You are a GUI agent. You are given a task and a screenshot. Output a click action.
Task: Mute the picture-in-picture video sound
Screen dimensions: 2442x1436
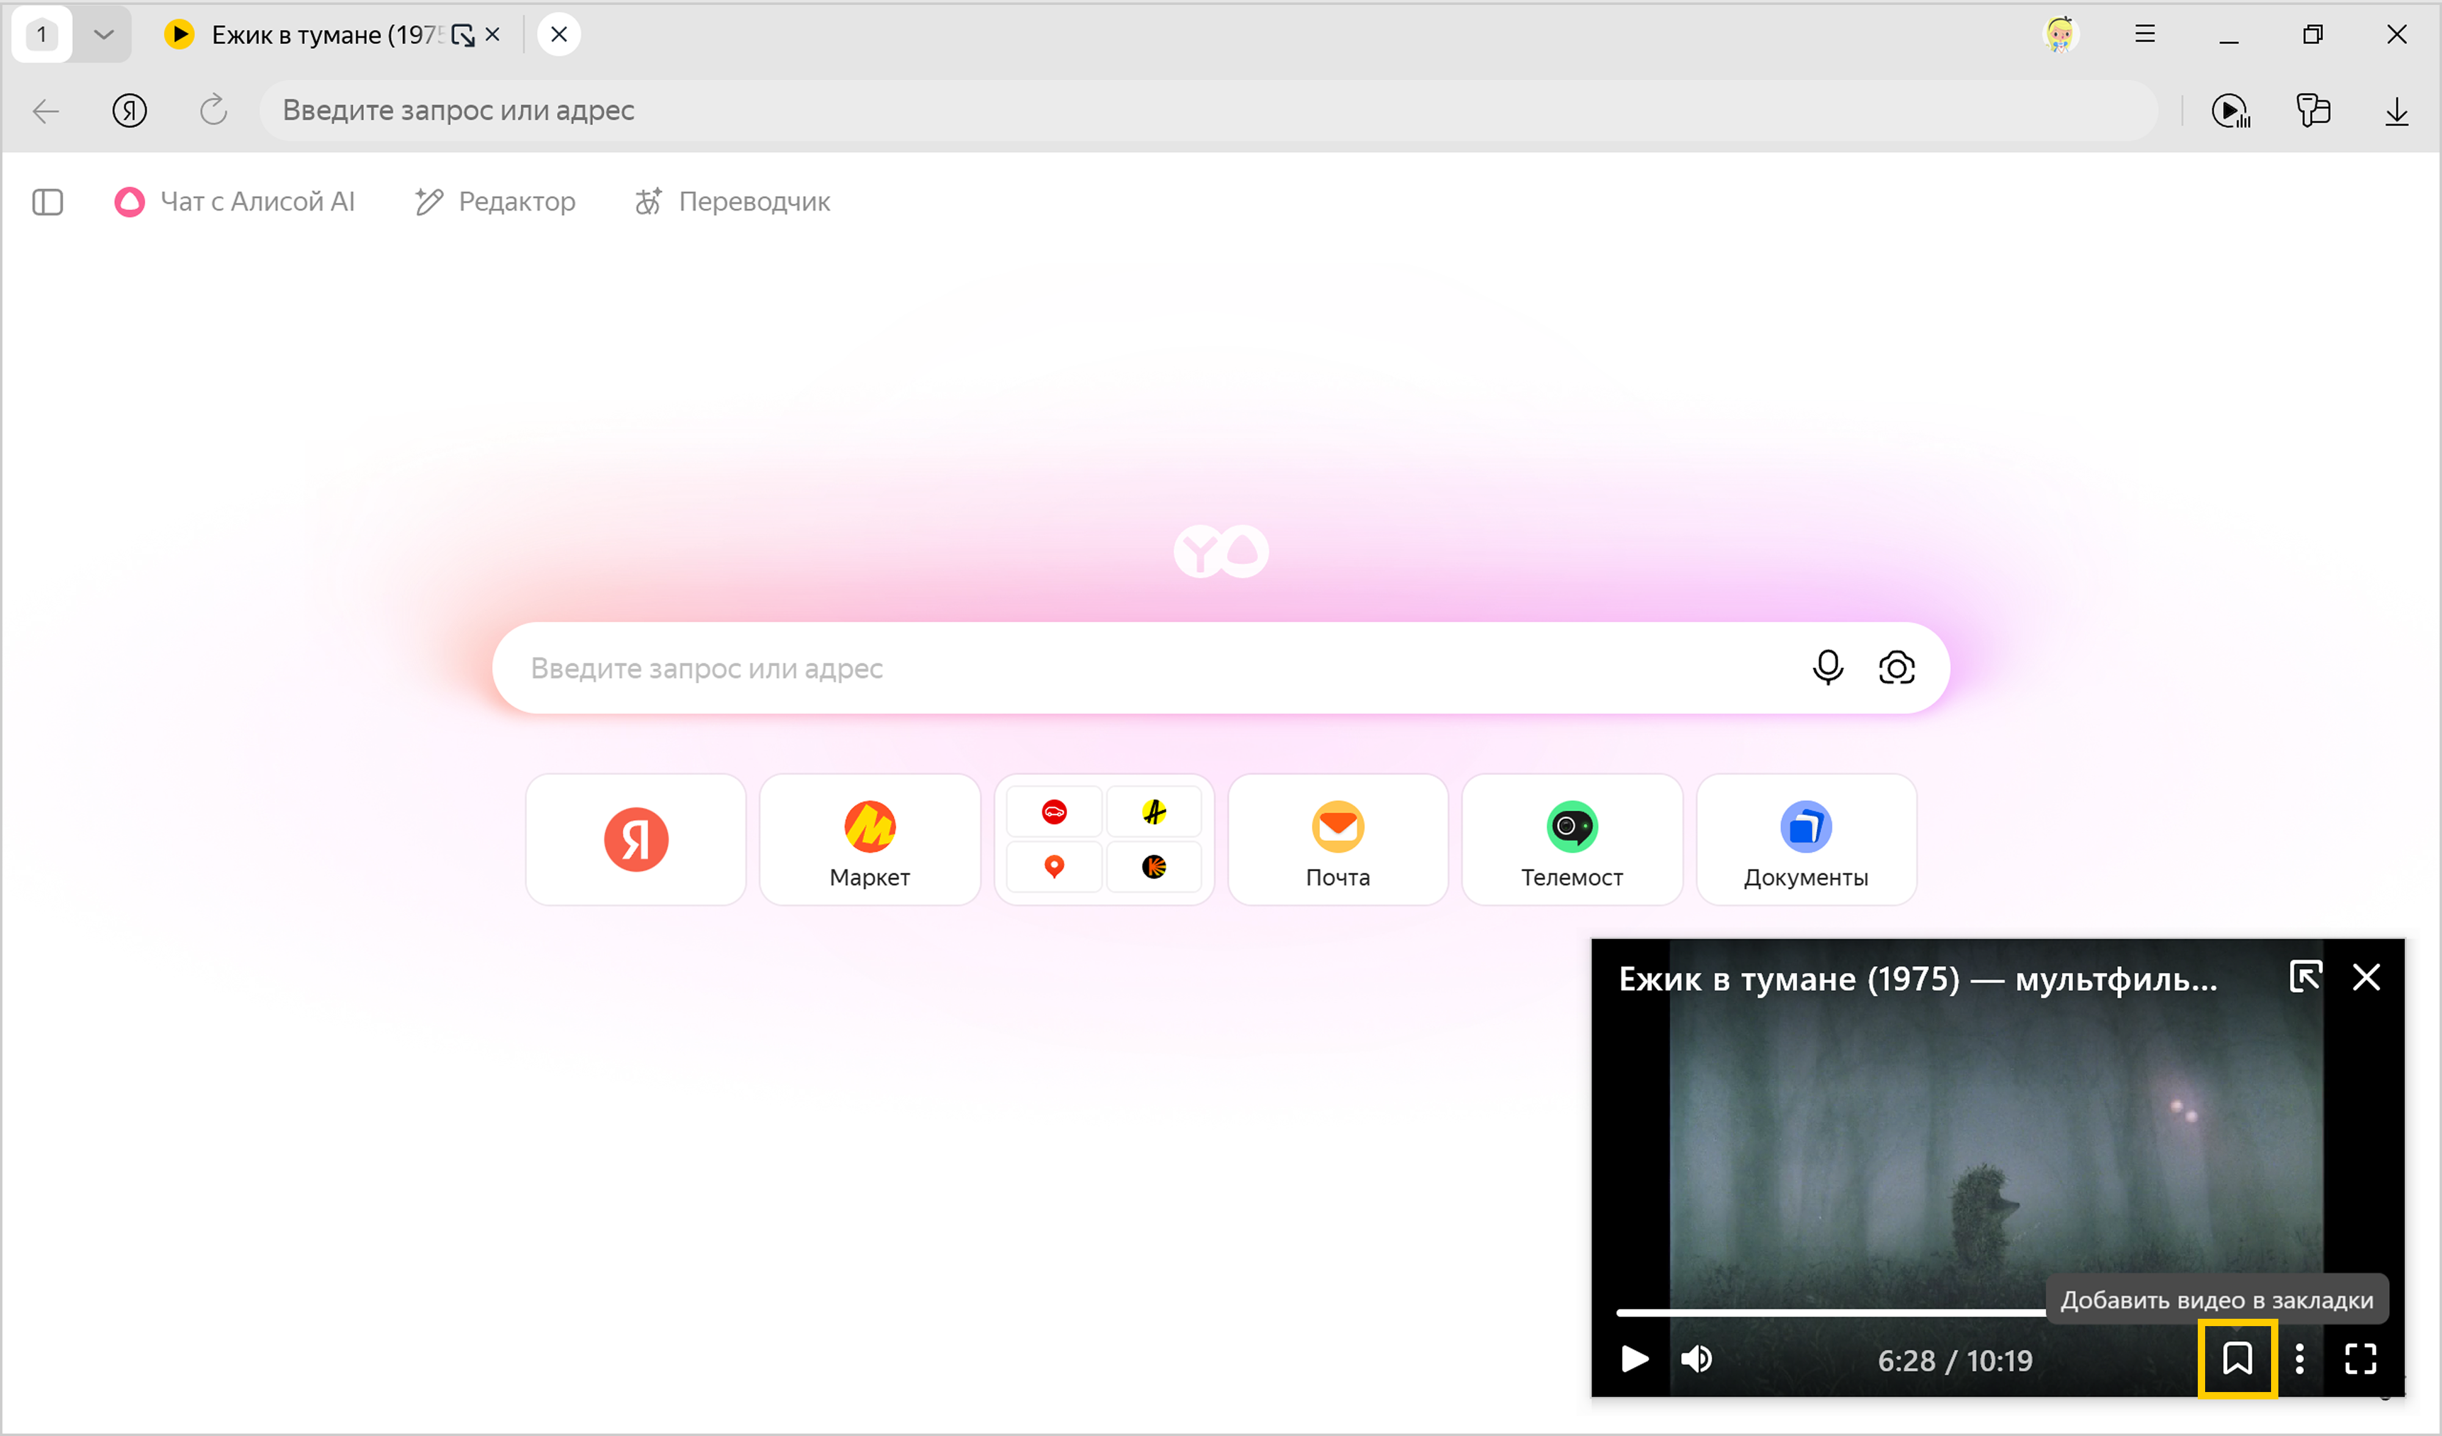(x=1696, y=1358)
